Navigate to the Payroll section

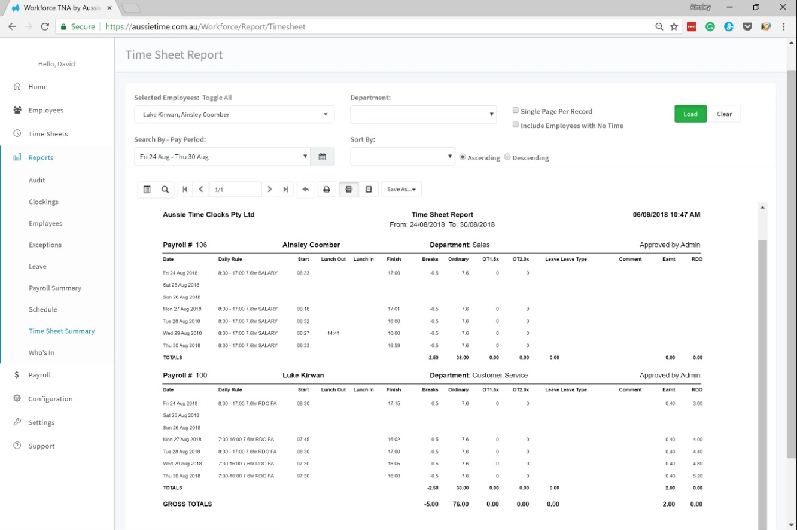pyautogui.click(x=39, y=374)
